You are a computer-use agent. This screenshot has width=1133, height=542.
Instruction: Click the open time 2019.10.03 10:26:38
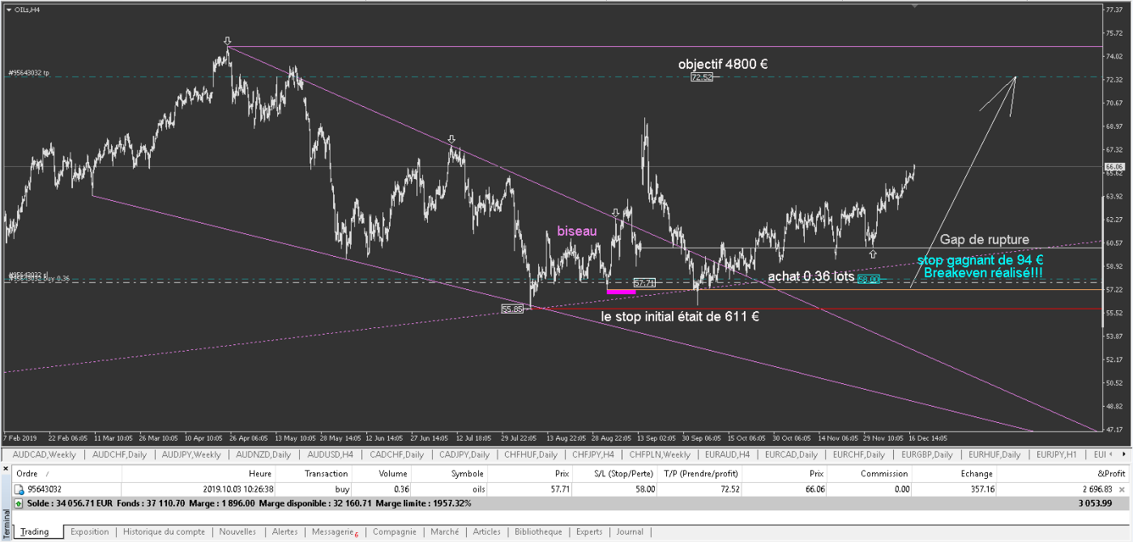pos(237,489)
